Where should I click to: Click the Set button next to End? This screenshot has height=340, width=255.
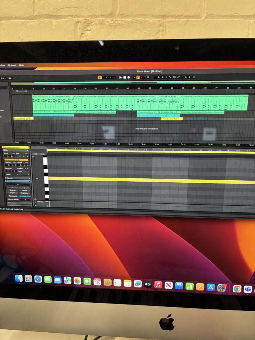point(26,153)
